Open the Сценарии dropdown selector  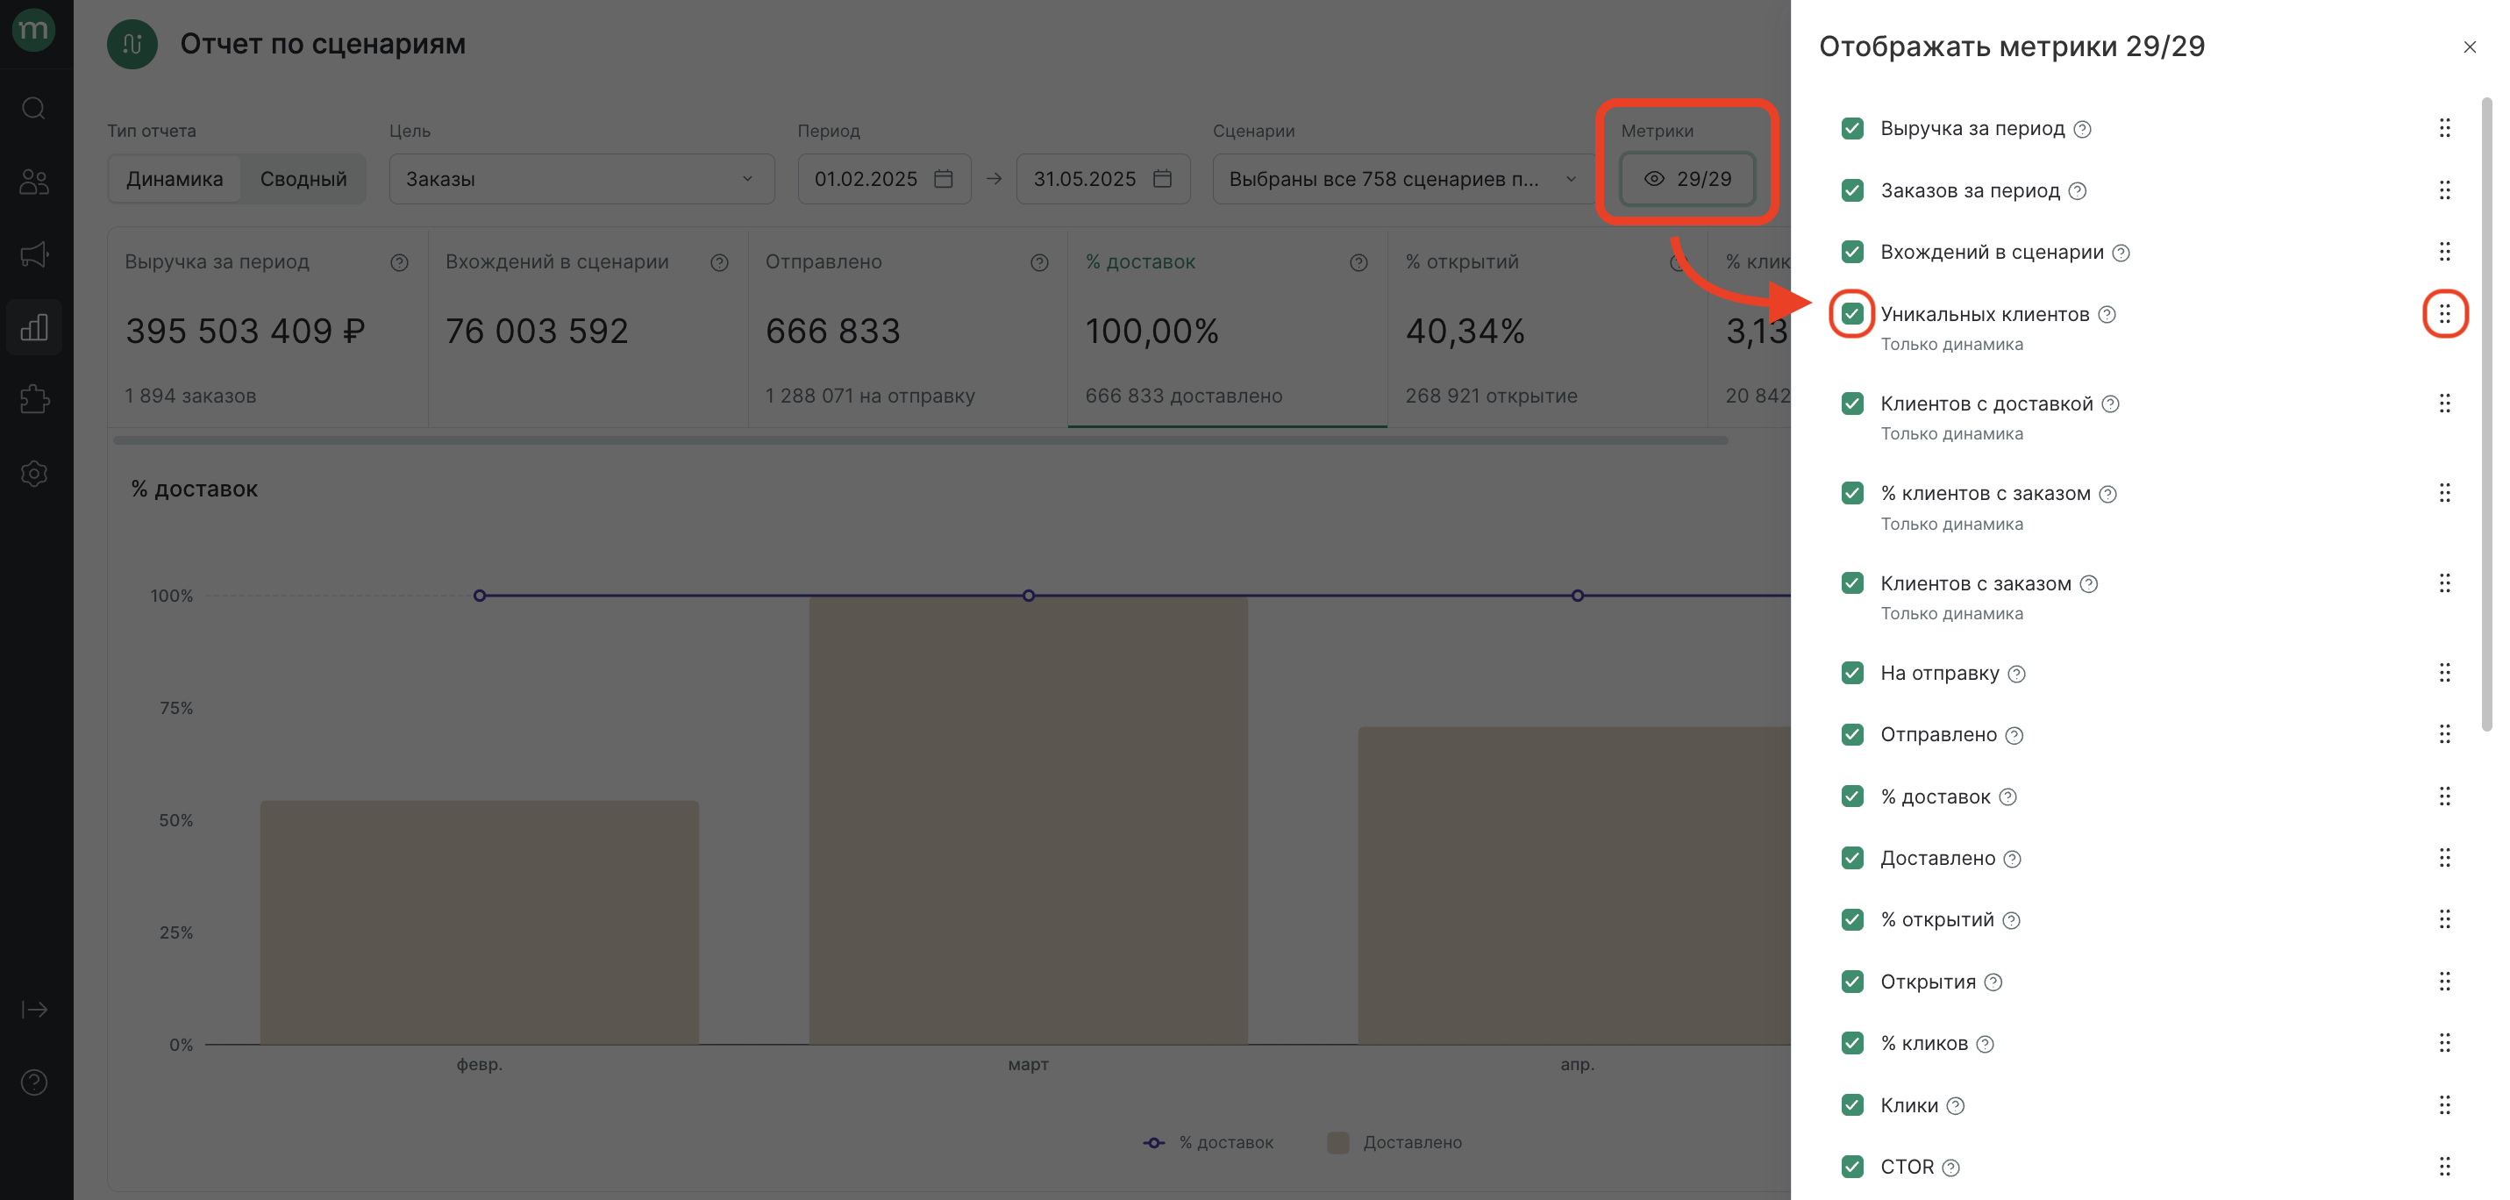[x=1403, y=178]
